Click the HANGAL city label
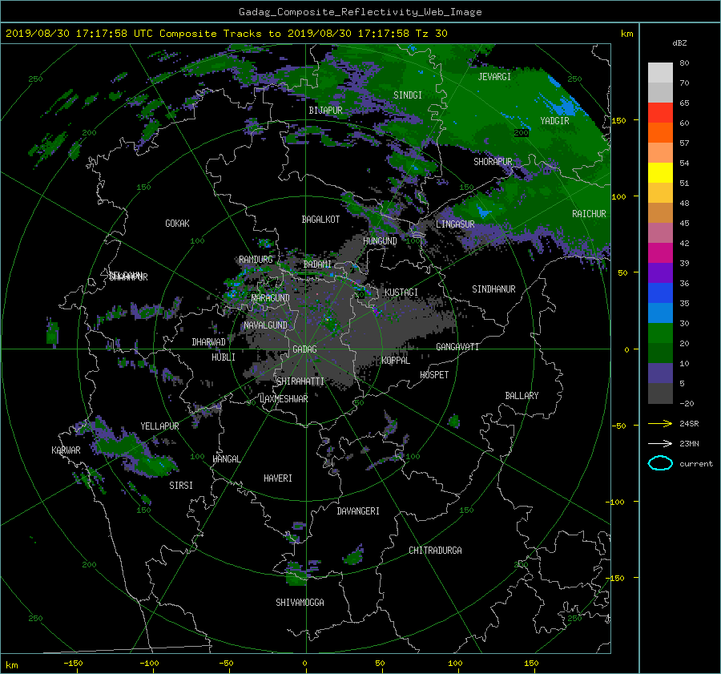721x674 pixels. tap(227, 459)
